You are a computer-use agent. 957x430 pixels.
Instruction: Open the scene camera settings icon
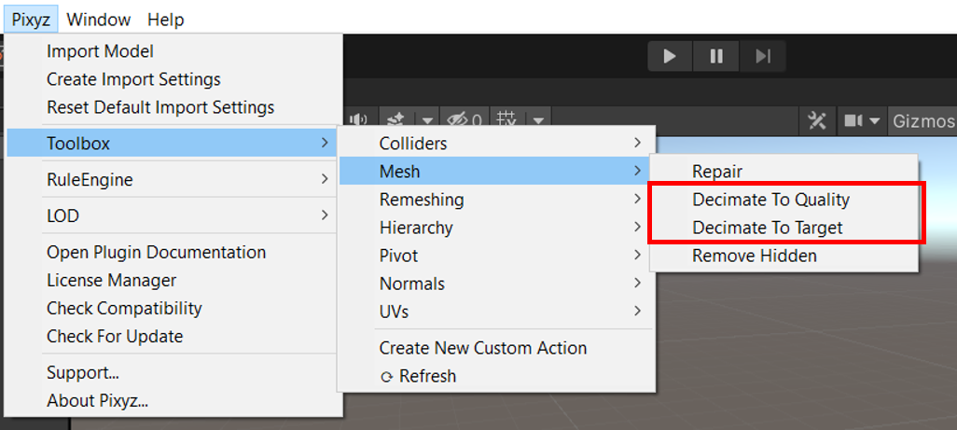[x=861, y=120]
